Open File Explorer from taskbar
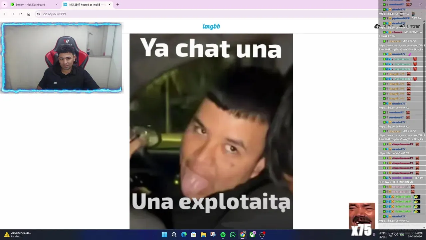This screenshot has height=240, width=426. tap(203, 235)
